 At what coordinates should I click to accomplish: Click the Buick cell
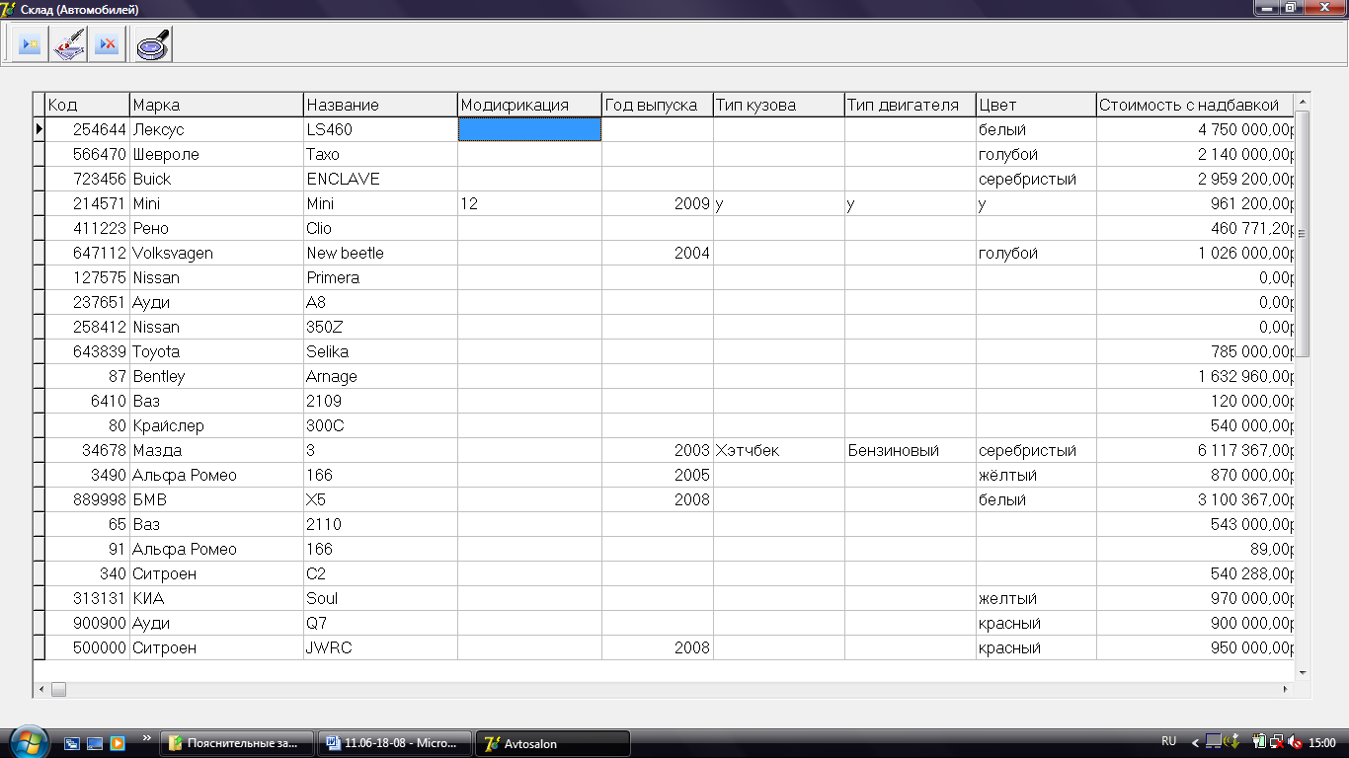click(216, 179)
